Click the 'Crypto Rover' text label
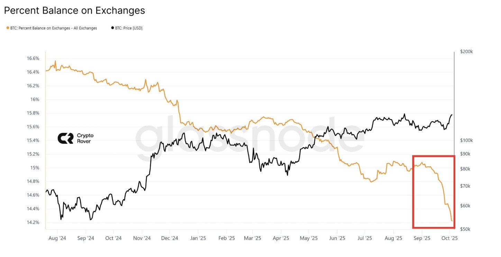This screenshot has width=501, height=257. [x=85, y=138]
